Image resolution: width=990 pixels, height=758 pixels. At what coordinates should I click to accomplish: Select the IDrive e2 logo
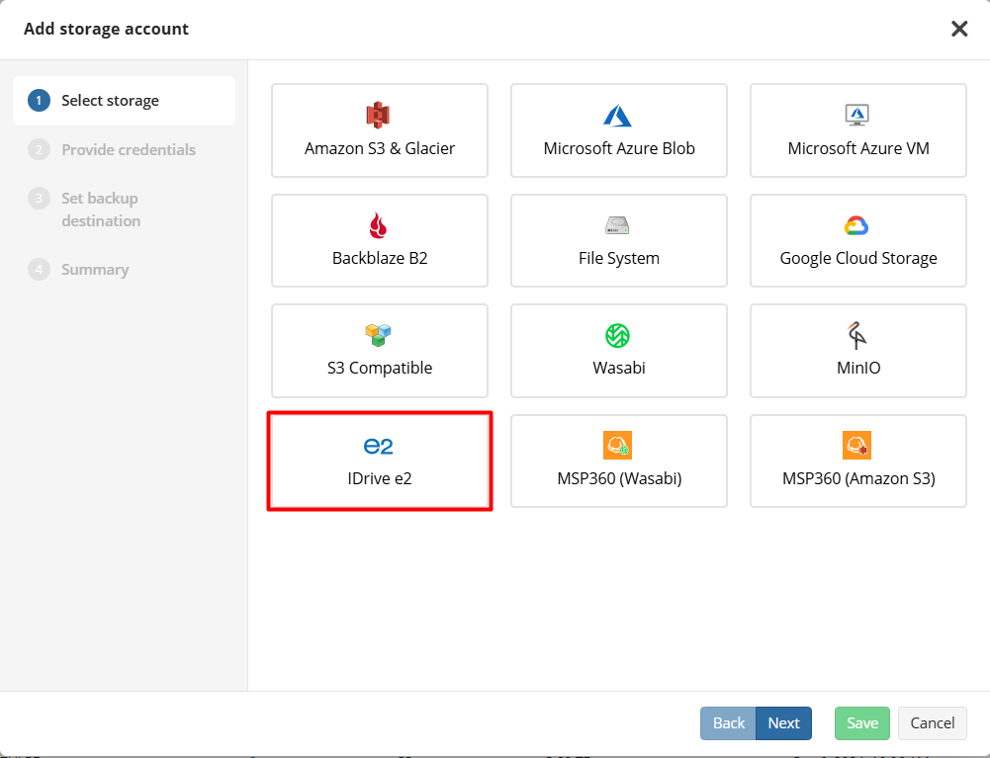[378, 447]
